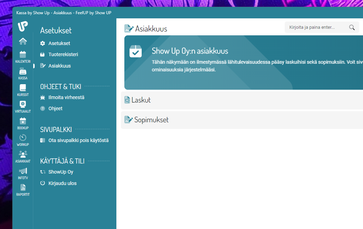Screen dimensions: 363x229
Task: Switch account via ShowUp Oy
Action: [61, 172]
